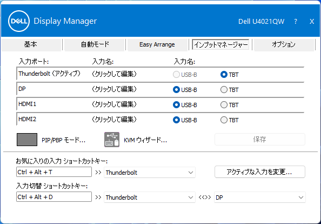Image resolution: width=321 pixels, height=224 pixels.
Task: Focus the Ctrl + Alt + D shortcut field
Action: coord(54,197)
